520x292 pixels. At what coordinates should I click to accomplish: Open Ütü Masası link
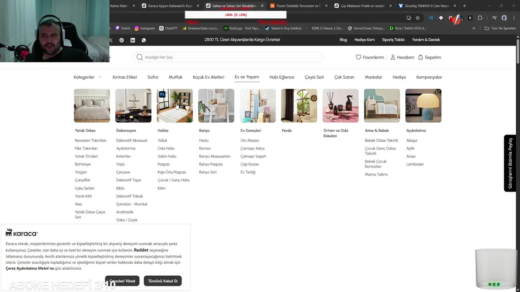coord(249,140)
